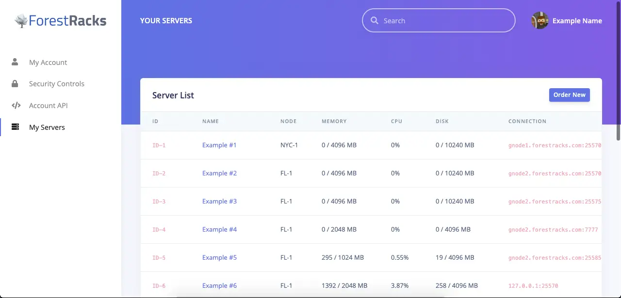Select the Example #4 server
The image size is (621, 298).
(x=219, y=230)
